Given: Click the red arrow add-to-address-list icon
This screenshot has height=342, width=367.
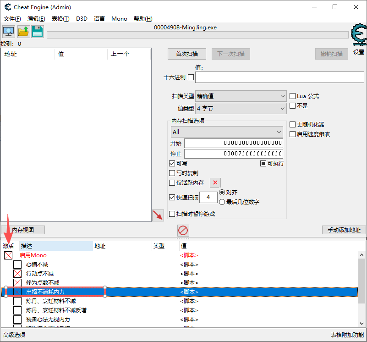Looking at the screenshot, I should (158, 215).
